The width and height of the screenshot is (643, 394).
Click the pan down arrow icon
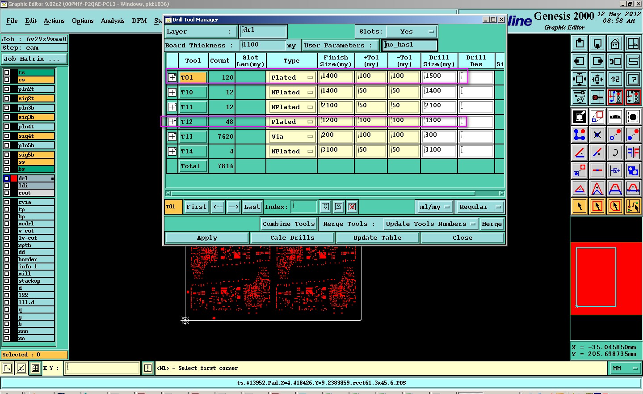pyautogui.click(x=597, y=43)
